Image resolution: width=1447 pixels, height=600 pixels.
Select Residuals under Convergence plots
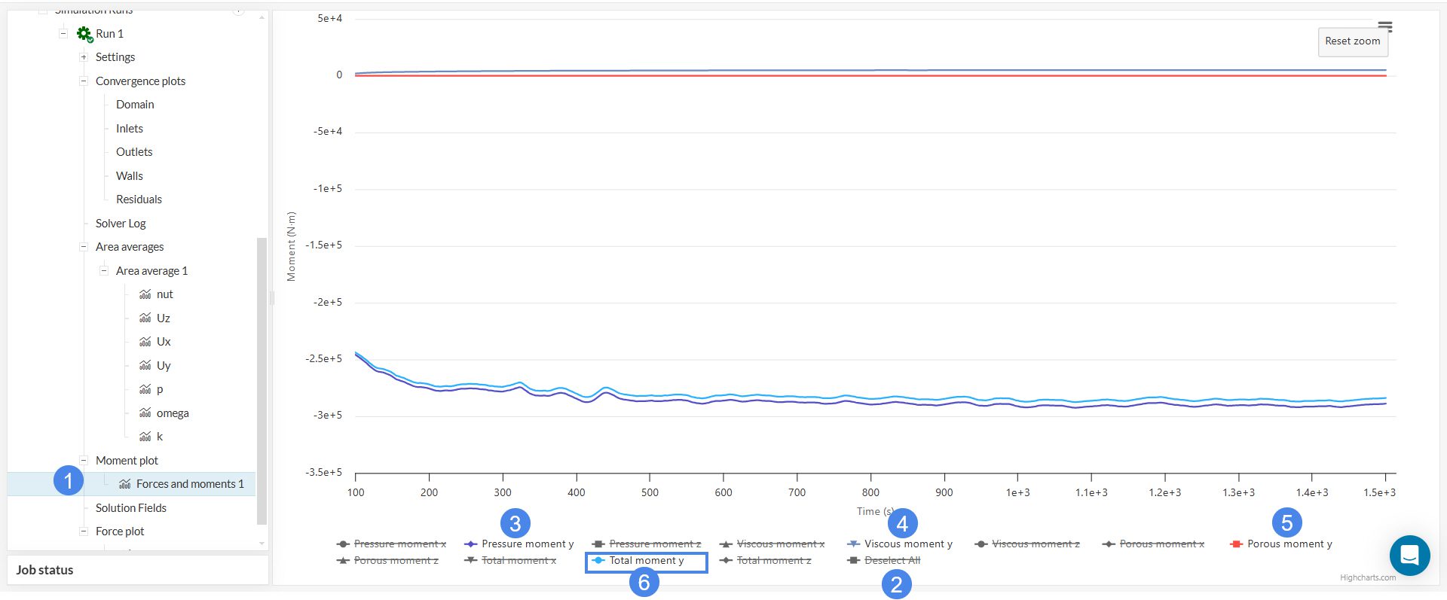139,199
